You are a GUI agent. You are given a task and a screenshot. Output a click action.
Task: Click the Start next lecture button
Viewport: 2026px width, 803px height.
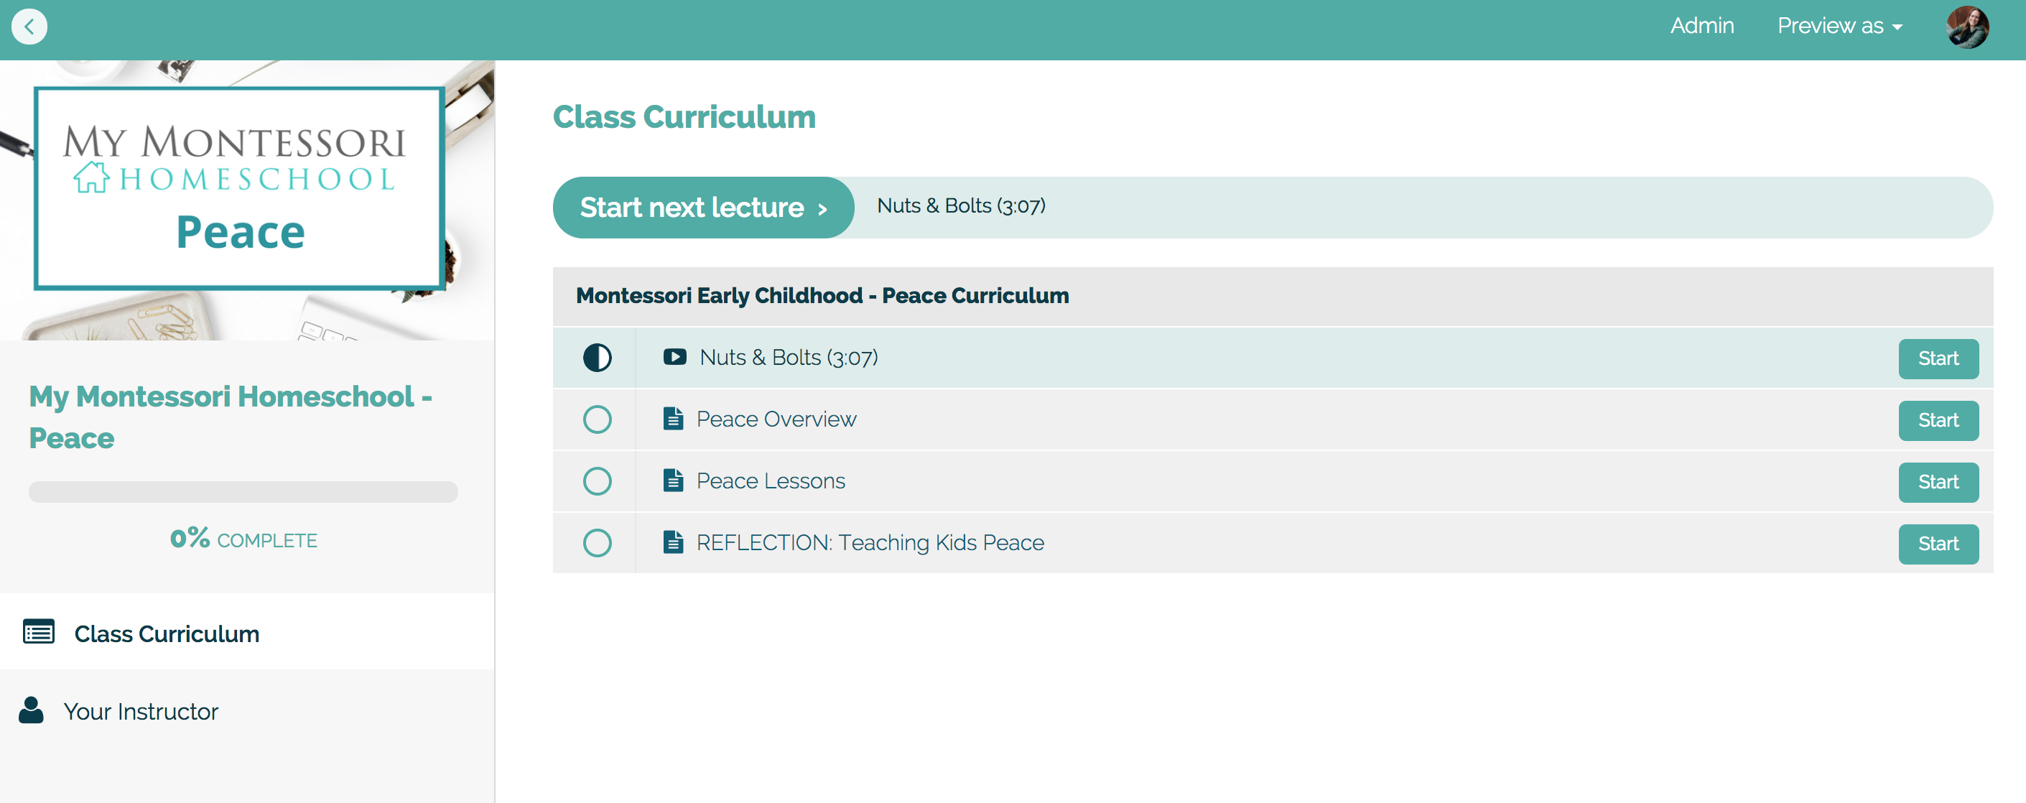(x=703, y=208)
